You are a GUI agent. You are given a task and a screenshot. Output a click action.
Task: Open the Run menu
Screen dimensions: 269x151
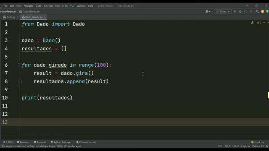57,6
